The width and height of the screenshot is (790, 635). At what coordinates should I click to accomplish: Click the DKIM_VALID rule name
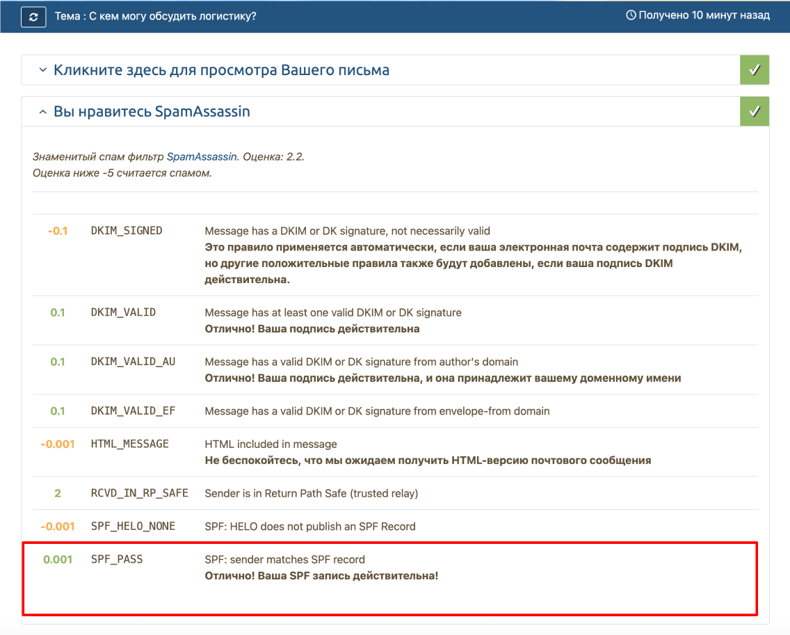[124, 312]
